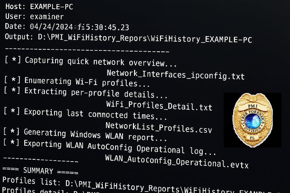
Task: Click the Capturing quick network overview line
Action: pos(91,62)
